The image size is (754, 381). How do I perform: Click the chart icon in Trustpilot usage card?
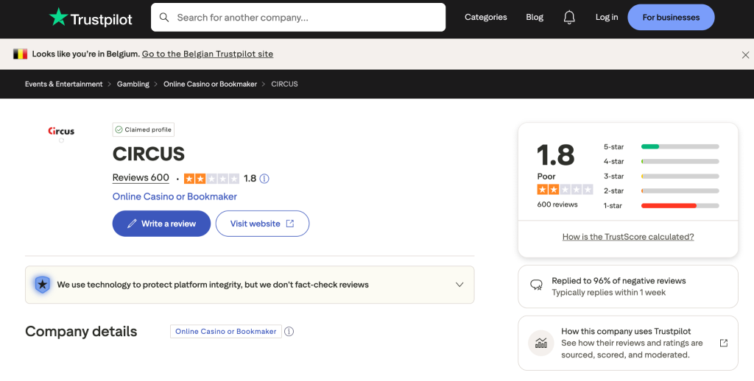click(541, 343)
